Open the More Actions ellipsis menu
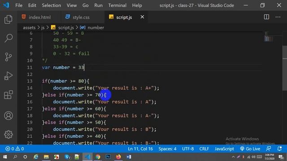The height and width of the screenshot is (161, 287). pyautogui.click(x=278, y=17)
